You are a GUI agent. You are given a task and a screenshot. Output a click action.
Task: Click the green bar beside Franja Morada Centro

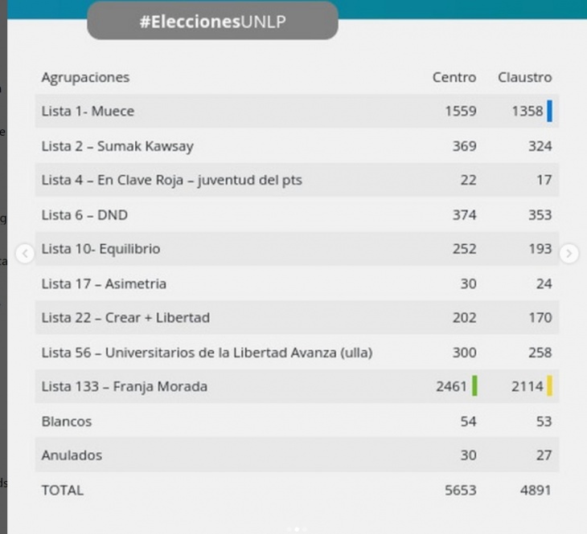[x=474, y=385]
